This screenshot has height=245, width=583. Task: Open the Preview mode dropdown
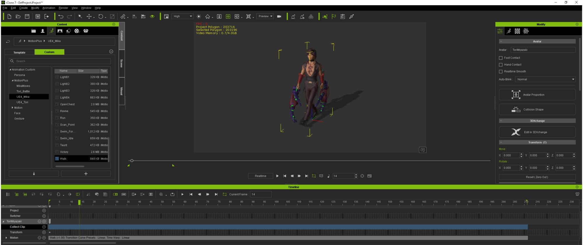pos(265,16)
